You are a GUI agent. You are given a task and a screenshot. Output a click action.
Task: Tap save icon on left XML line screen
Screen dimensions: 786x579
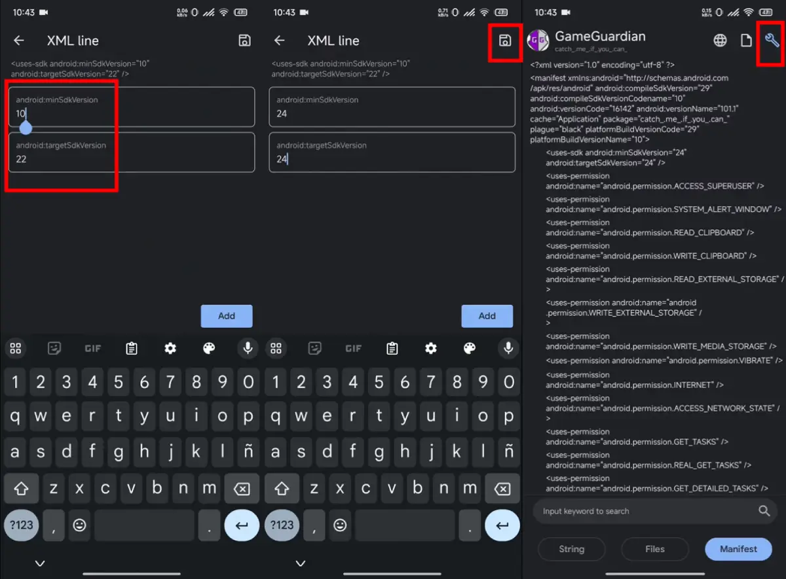point(244,41)
